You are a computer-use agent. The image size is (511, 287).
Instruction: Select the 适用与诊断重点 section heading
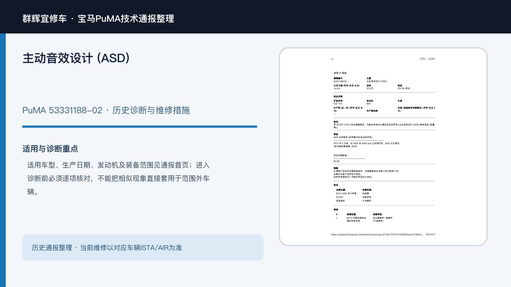click(x=50, y=149)
